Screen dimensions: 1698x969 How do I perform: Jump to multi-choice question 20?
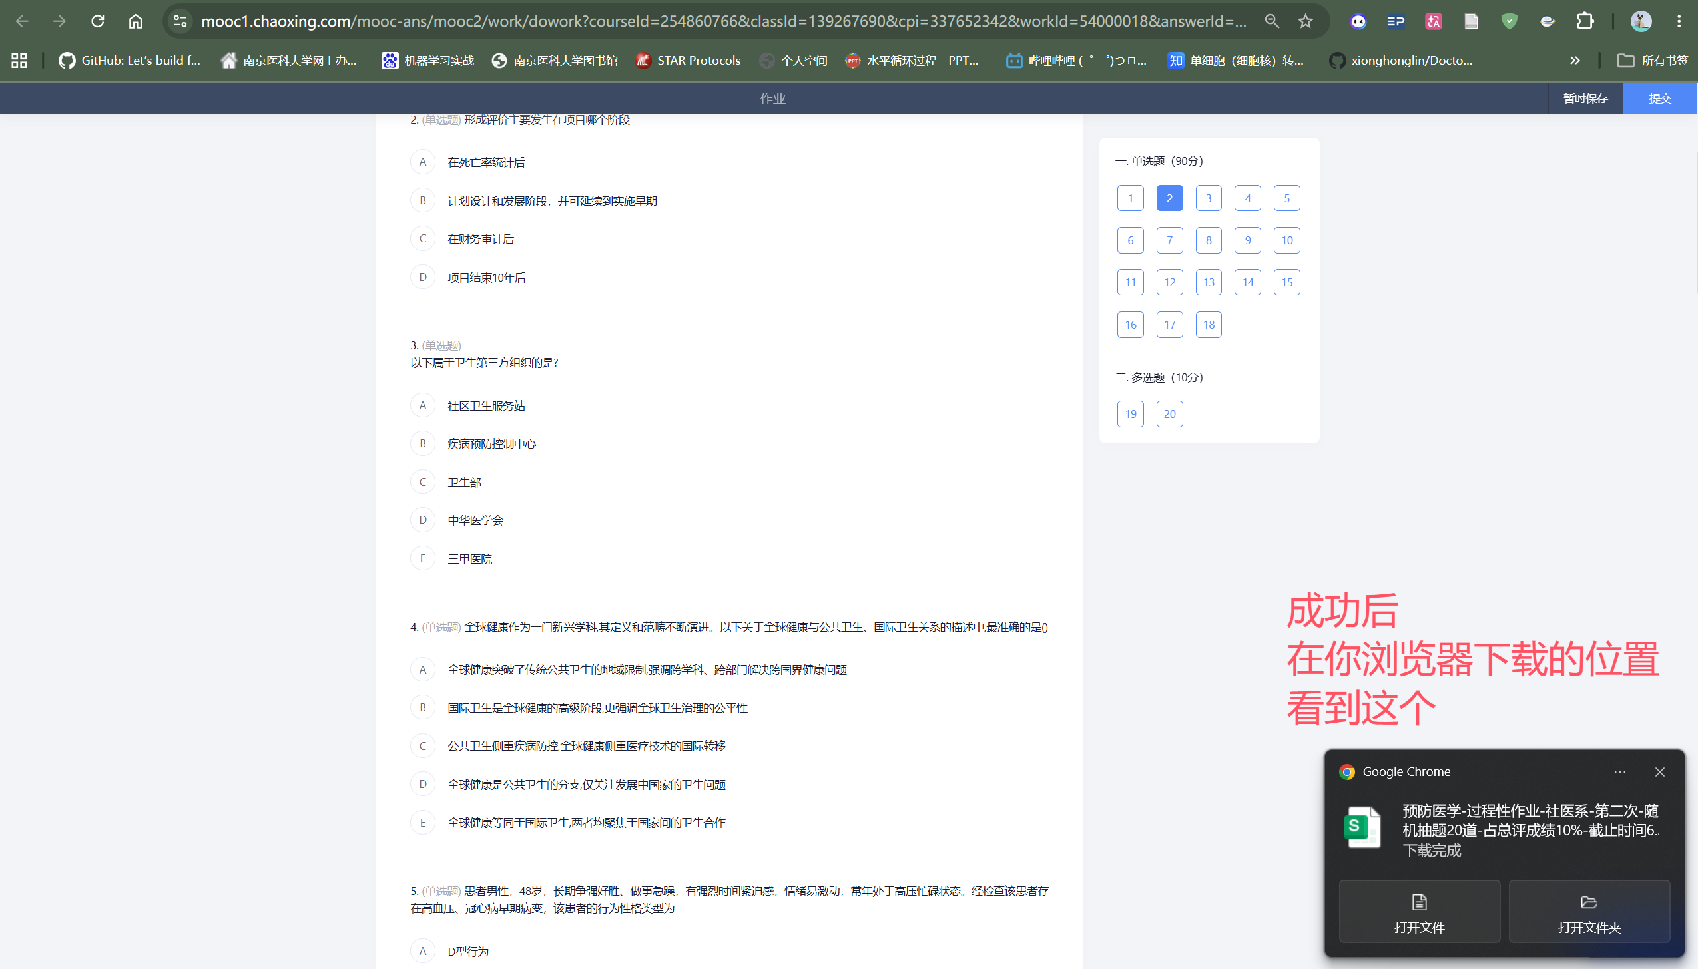1170,414
